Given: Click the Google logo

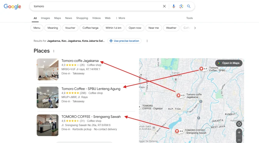Looking at the screenshot, I should pyautogui.click(x=12, y=6).
